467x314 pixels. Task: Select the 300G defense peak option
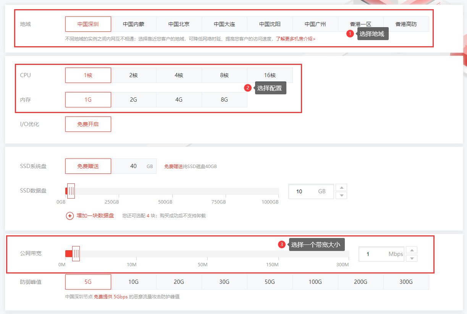[406, 282]
